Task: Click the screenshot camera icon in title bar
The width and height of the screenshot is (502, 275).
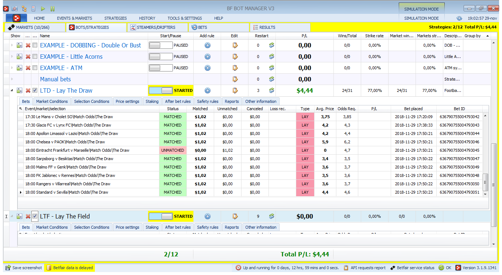Action: point(15,8)
